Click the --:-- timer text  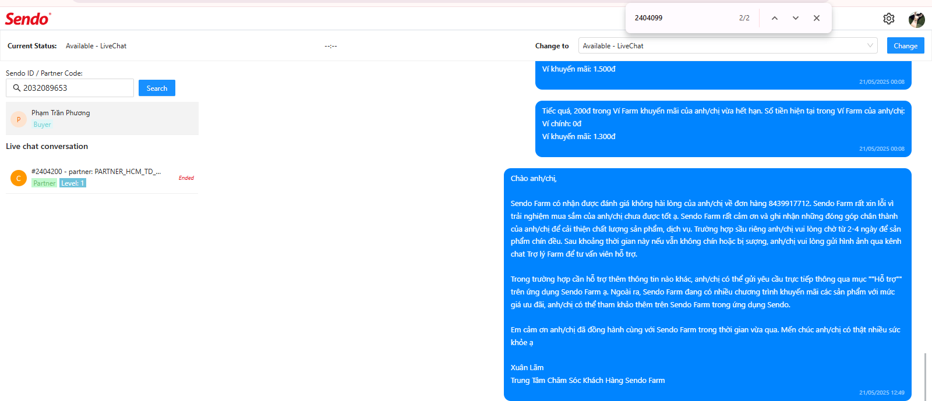(x=331, y=46)
